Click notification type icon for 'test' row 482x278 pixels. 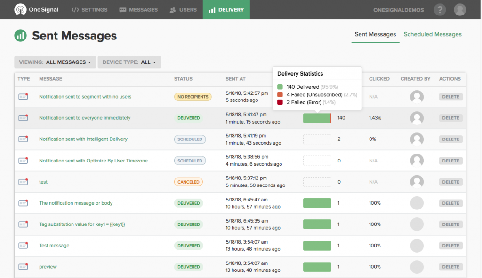tap(23, 182)
